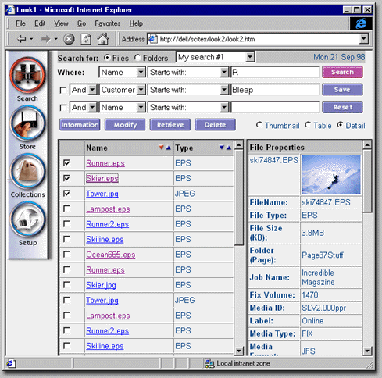This screenshot has width=382, height=378.
Task: Open the Forward button history dropdown arrow
Action: point(55,39)
